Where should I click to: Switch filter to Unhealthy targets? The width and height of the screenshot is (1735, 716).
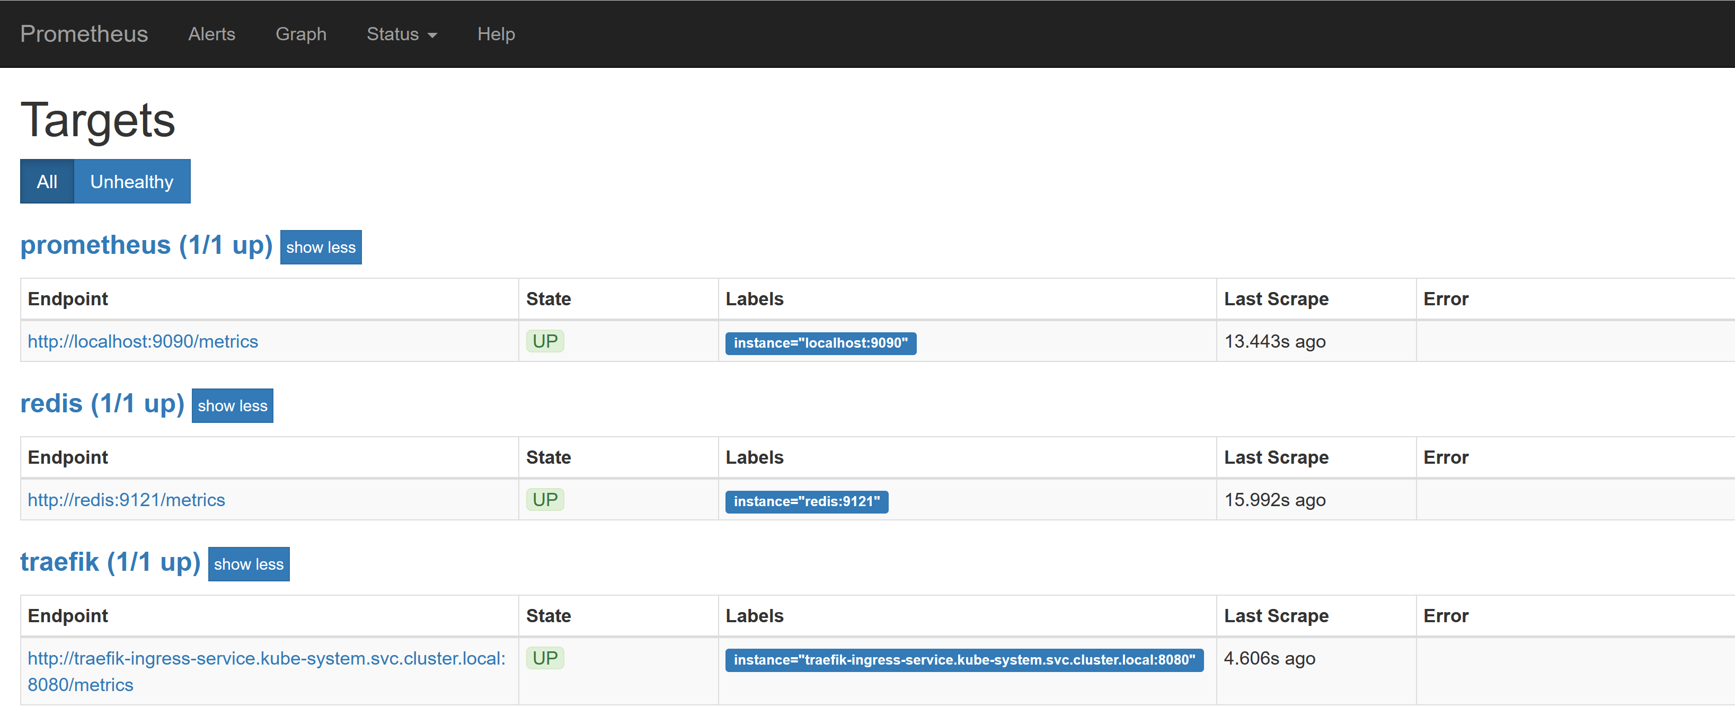click(131, 181)
